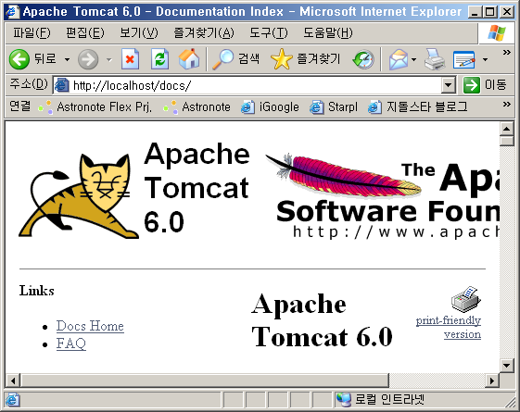Stop loading with the red X icon
The image size is (520, 412).
130,59
